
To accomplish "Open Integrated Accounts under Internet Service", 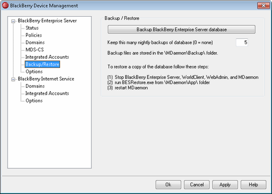I will [47, 93].
